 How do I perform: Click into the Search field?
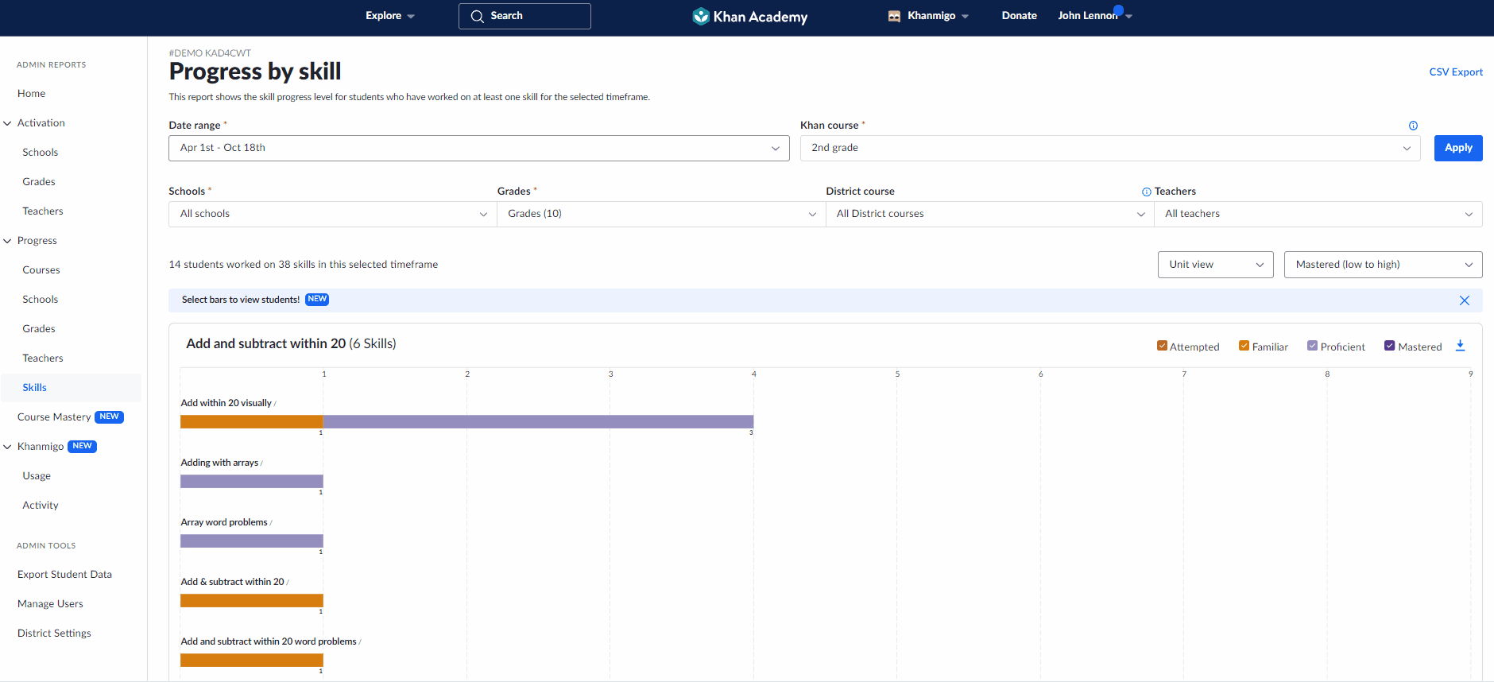tap(524, 16)
